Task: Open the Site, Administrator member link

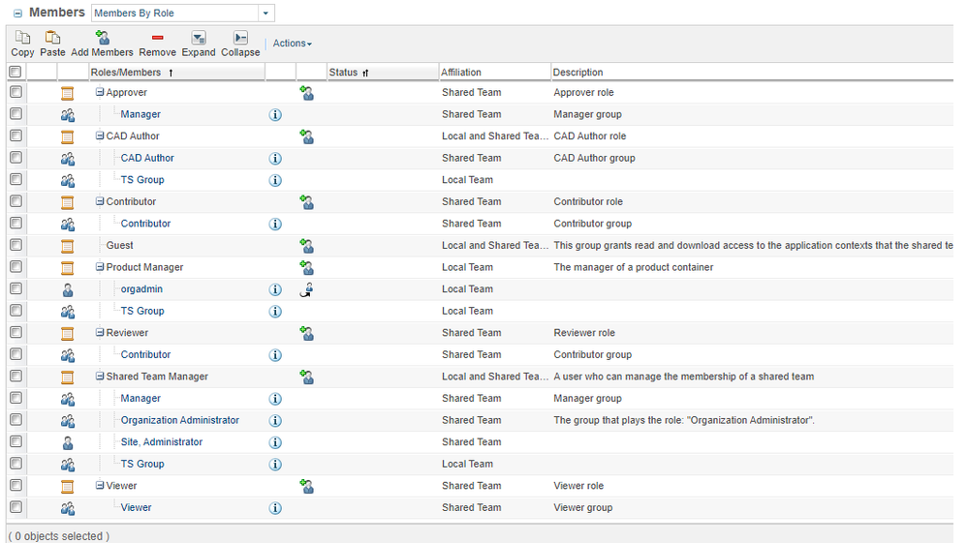Action: click(161, 442)
